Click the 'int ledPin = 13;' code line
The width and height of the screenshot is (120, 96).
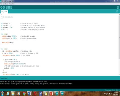tap(6, 23)
